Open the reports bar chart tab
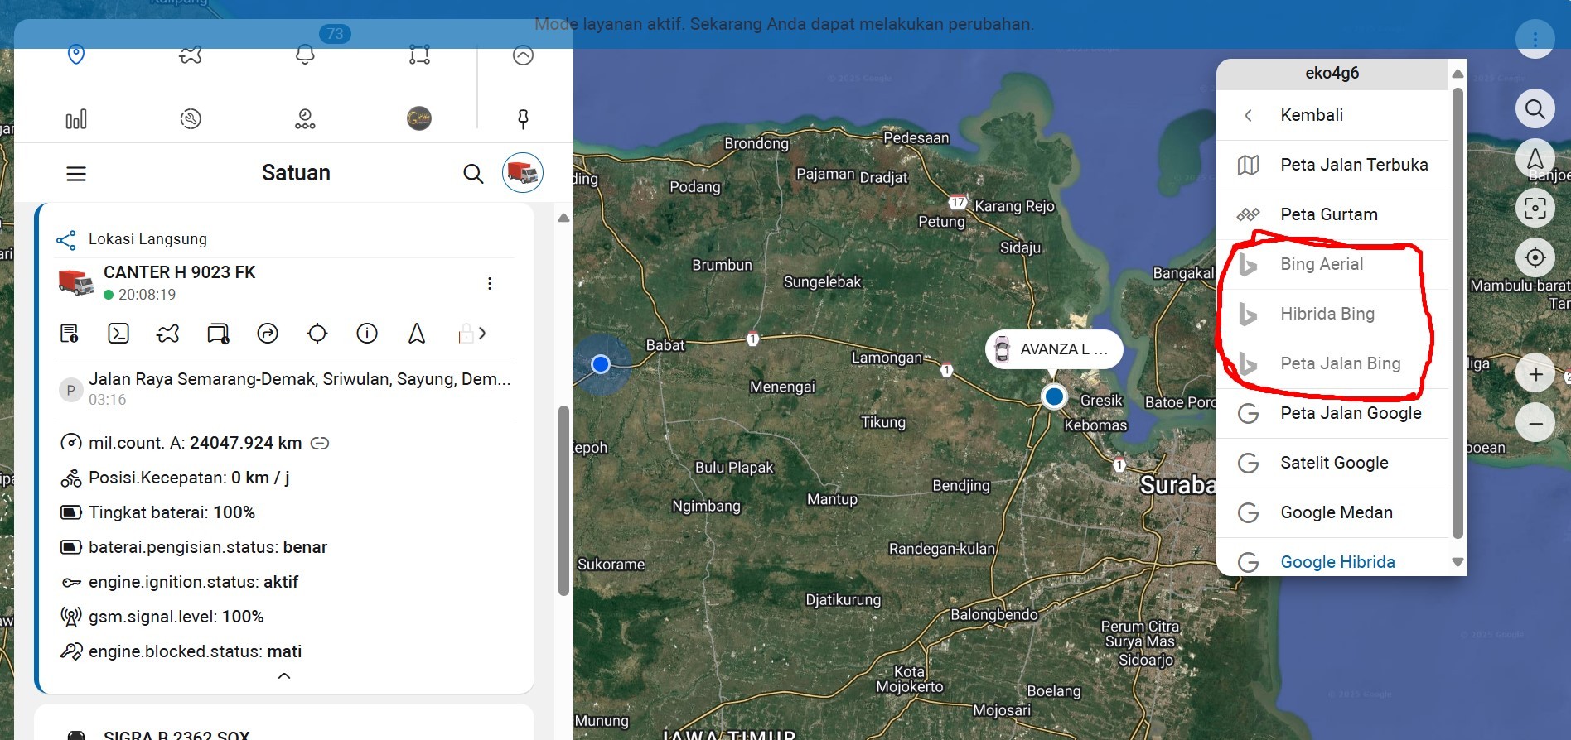 point(76,119)
